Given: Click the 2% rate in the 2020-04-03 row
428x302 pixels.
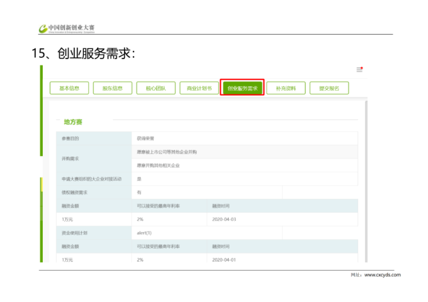Looking at the screenshot, I should tap(140, 220).
